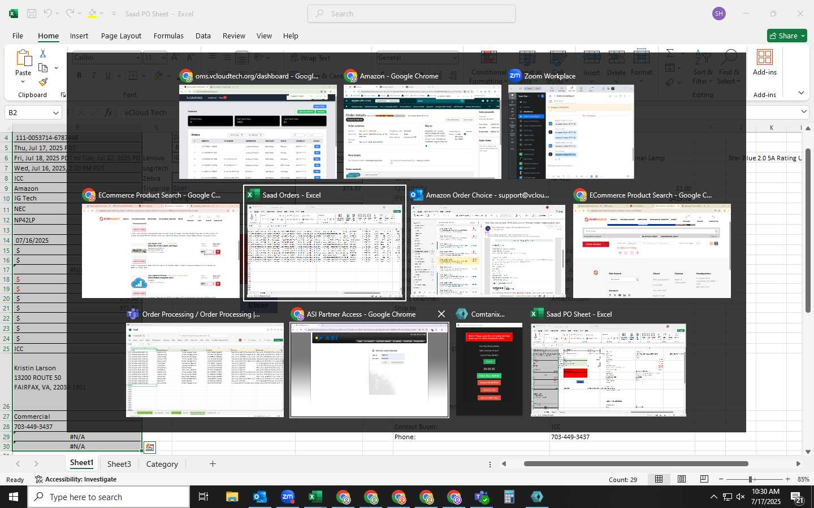Click the horizontal scrollbar thumb
The height and width of the screenshot is (508, 814).
636,464
